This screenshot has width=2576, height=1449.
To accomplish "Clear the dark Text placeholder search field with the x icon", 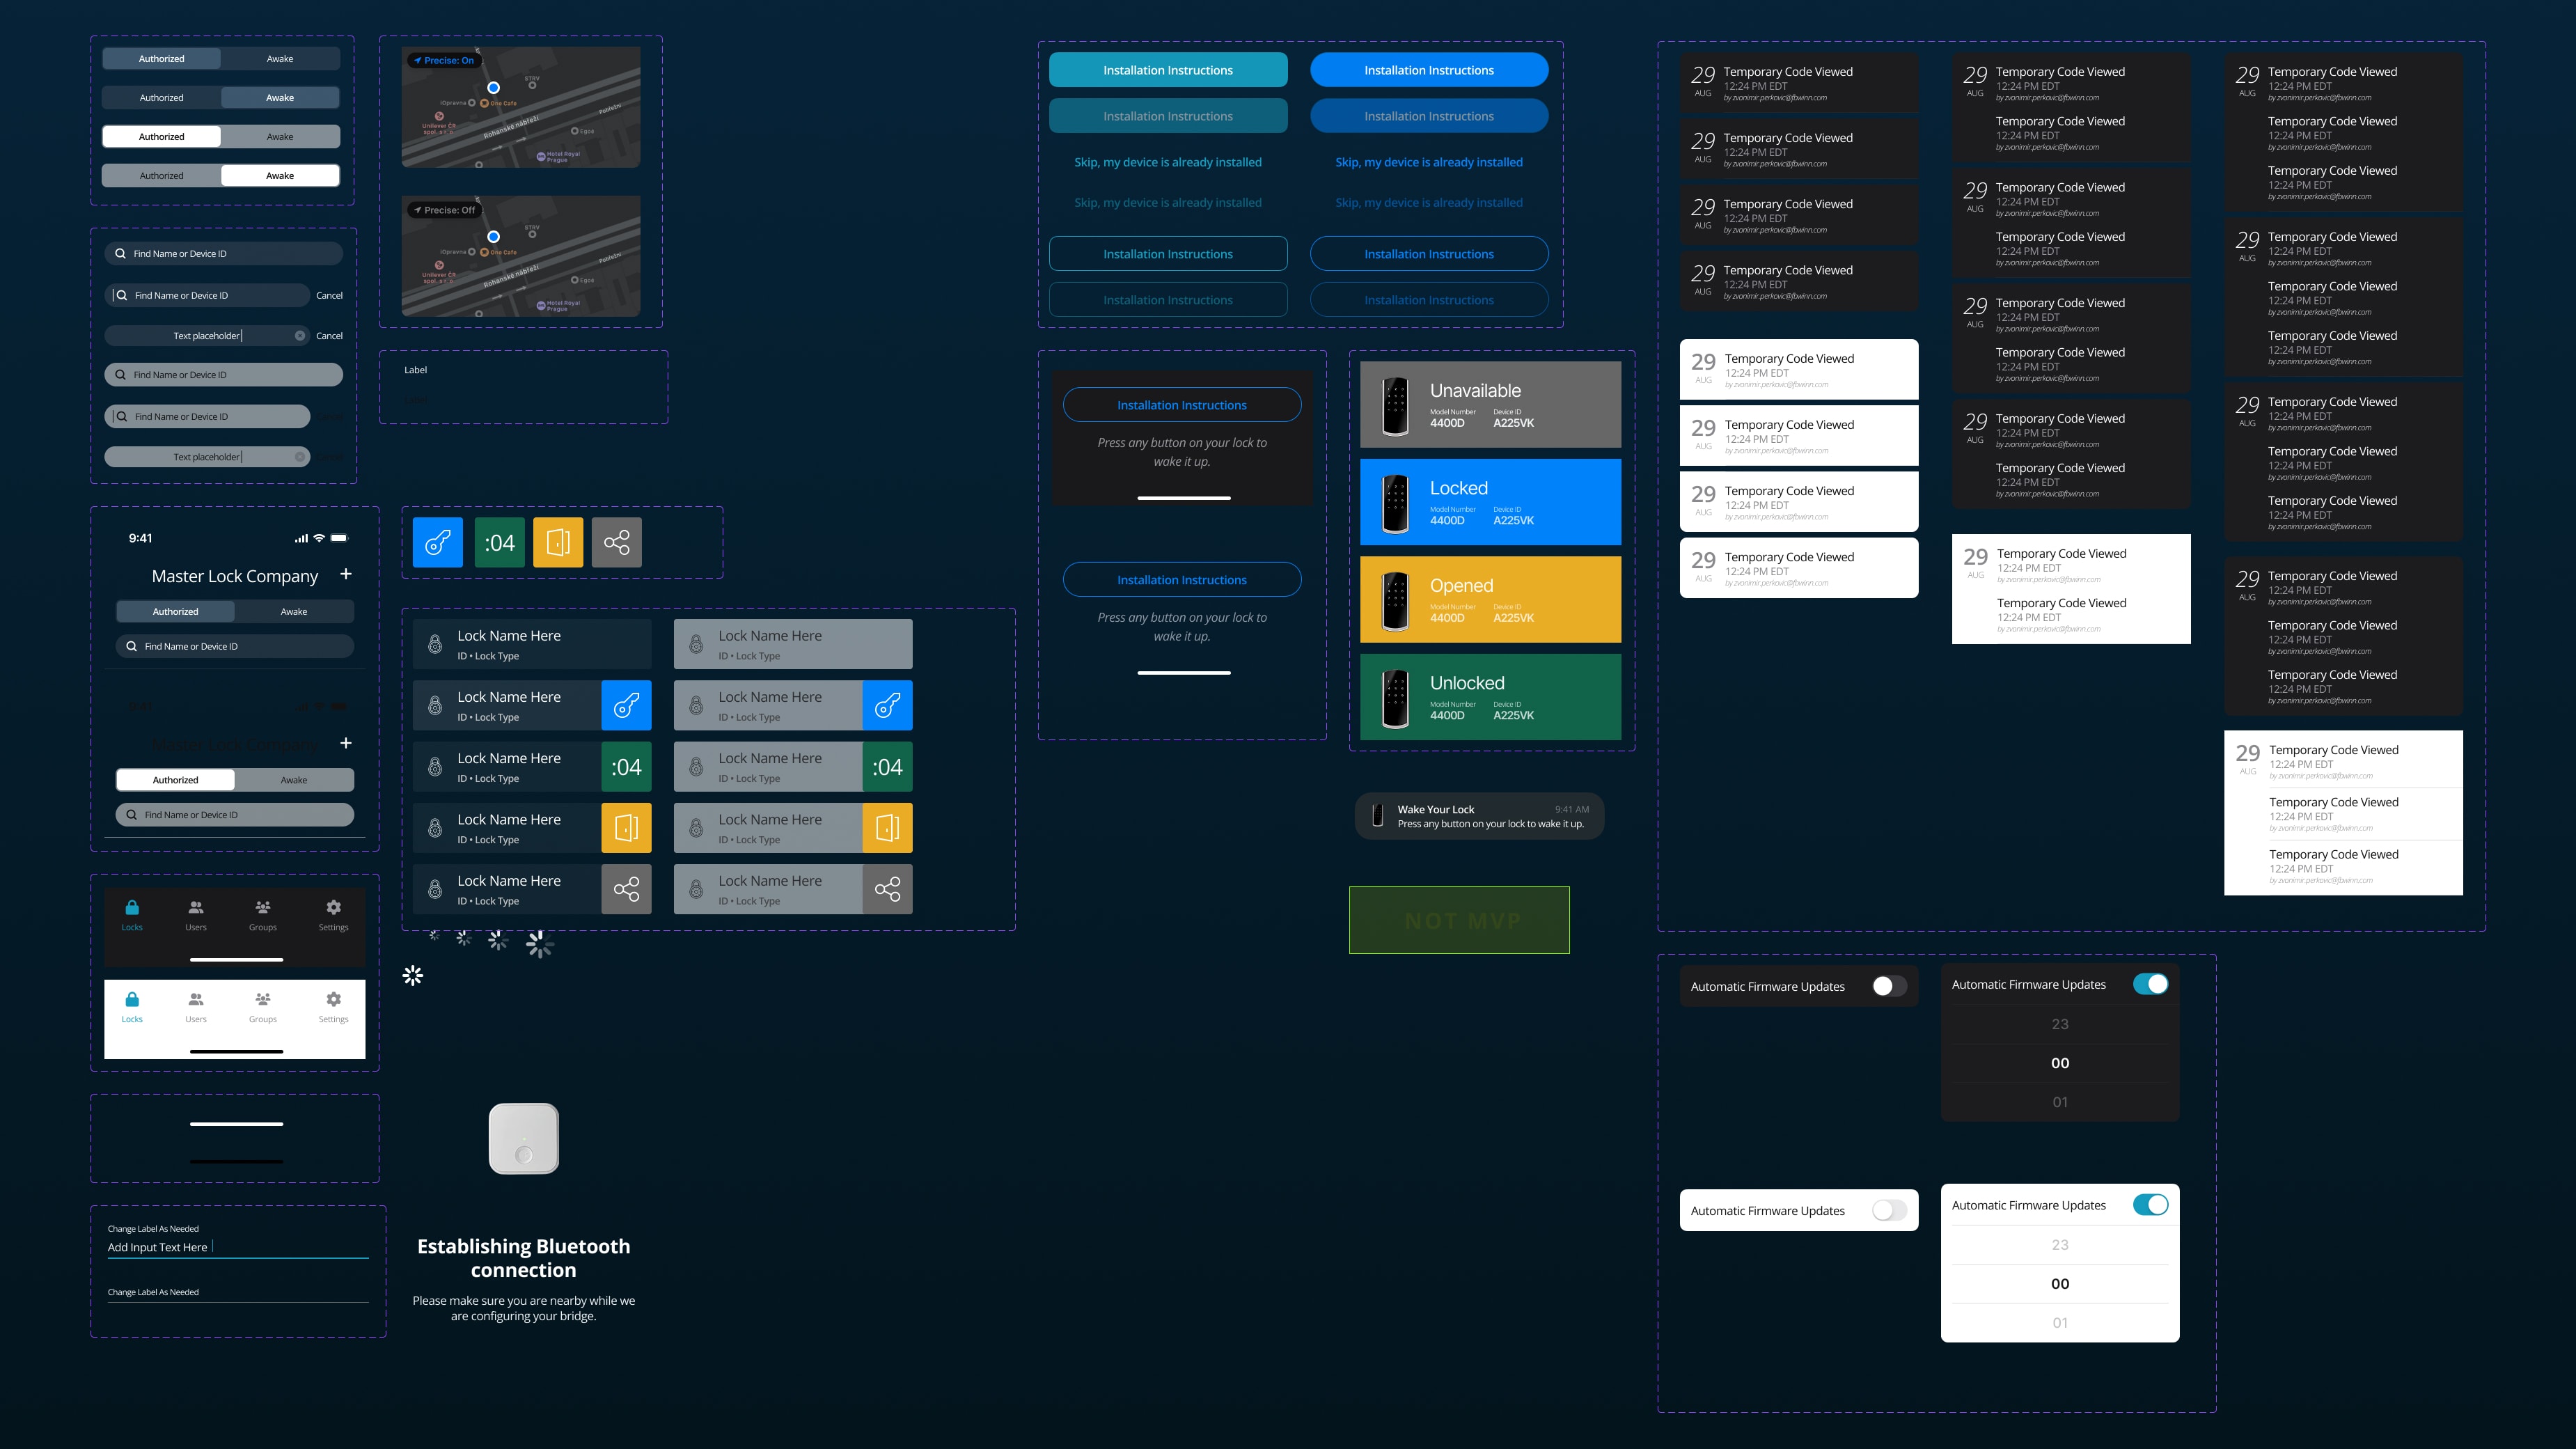I will point(299,336).
